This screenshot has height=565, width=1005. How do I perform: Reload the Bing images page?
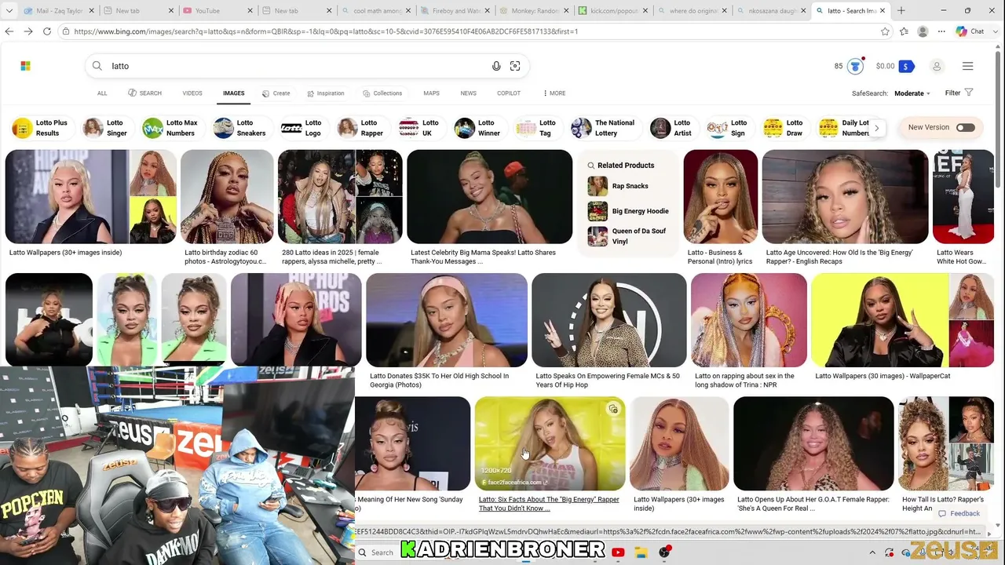pyautogui.click(x=47, y=31)
